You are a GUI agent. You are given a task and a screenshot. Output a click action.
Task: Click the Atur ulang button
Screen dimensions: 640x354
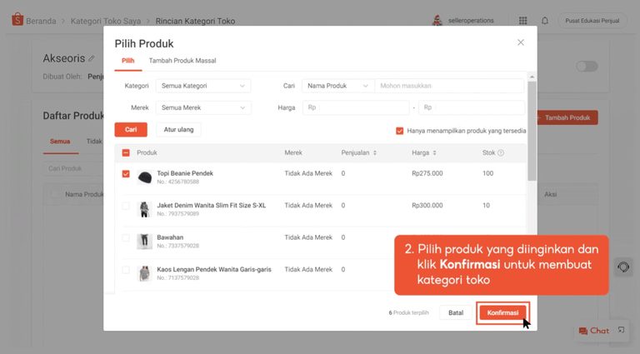click(x=179, y=130)
